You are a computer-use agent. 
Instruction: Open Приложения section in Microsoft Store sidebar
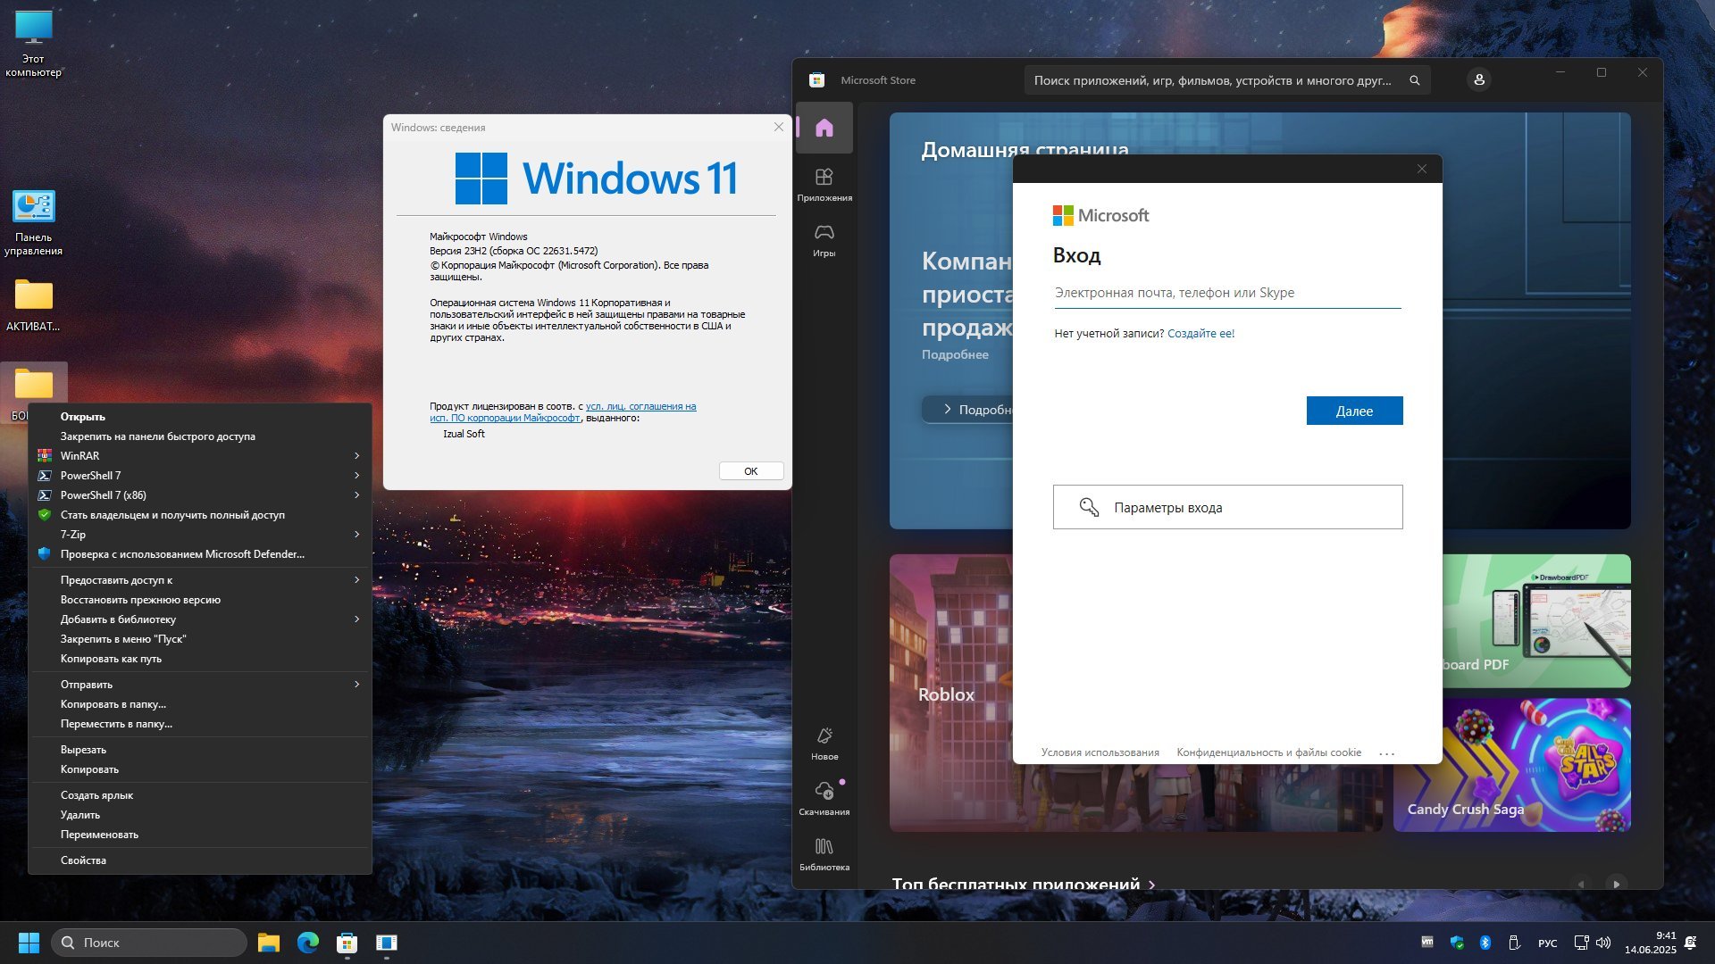pyautogui.click(x=824, y=185)
